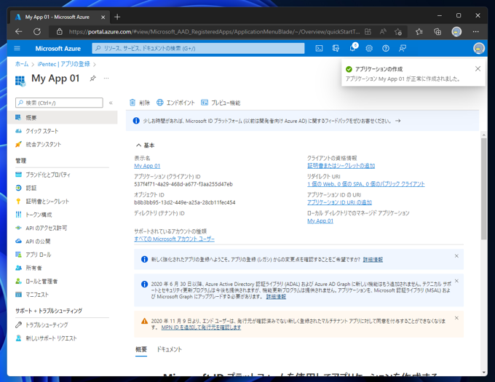Open the directory and subscription filter icon

click(x=336, y=48)
